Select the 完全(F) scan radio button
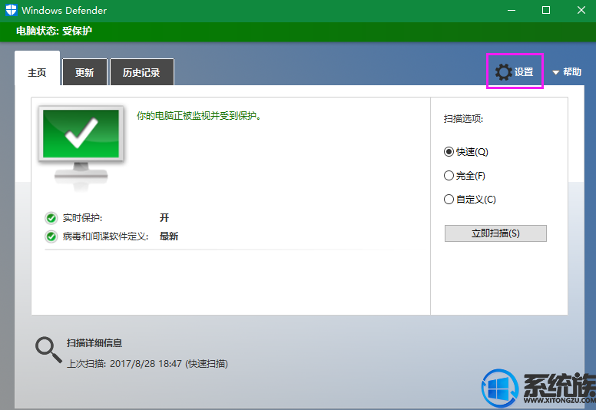Screen dimensions: 596x410 click(x=449, y=176)
